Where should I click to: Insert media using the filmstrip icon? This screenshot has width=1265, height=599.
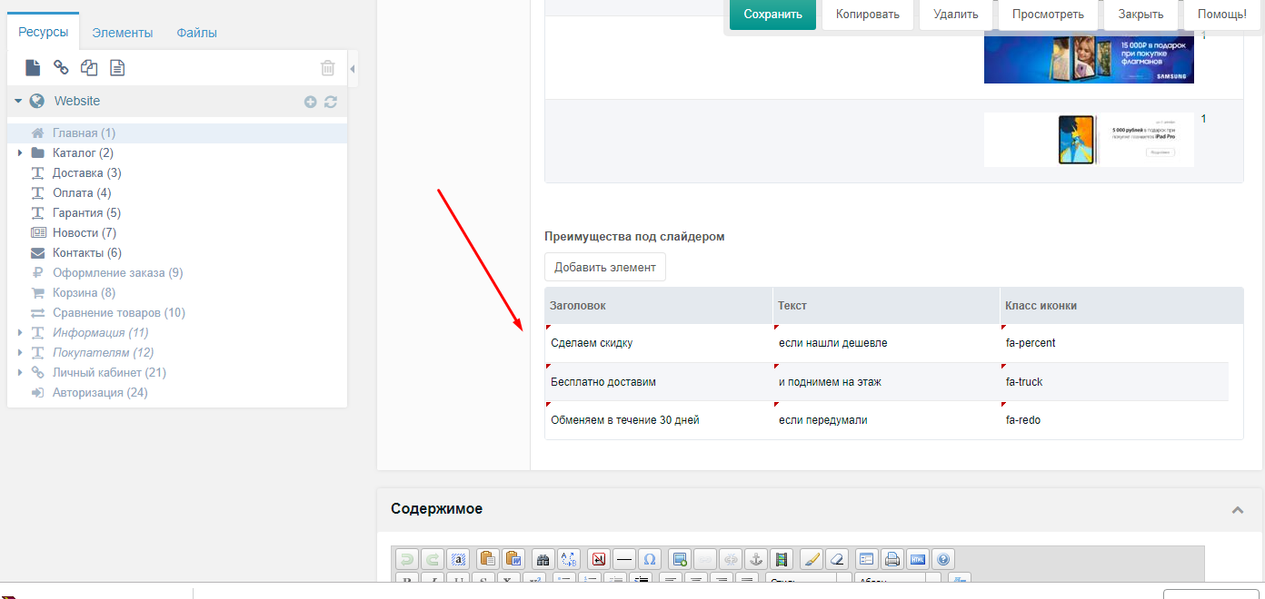pyautogui.click(x=782, y=559)
